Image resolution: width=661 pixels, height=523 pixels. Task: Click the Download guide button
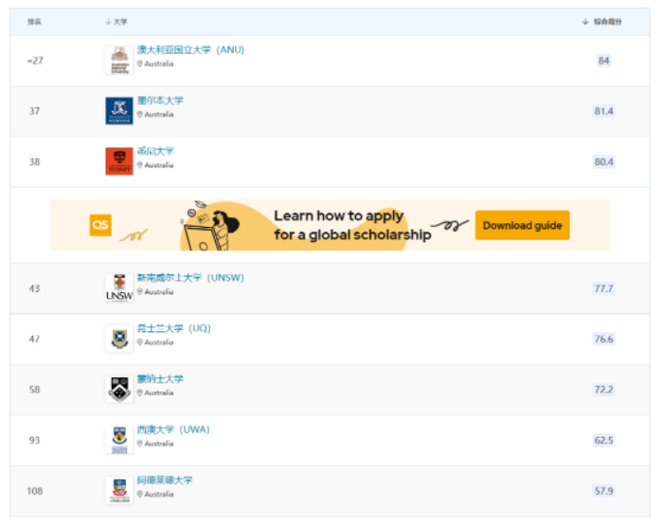(523, 225)
